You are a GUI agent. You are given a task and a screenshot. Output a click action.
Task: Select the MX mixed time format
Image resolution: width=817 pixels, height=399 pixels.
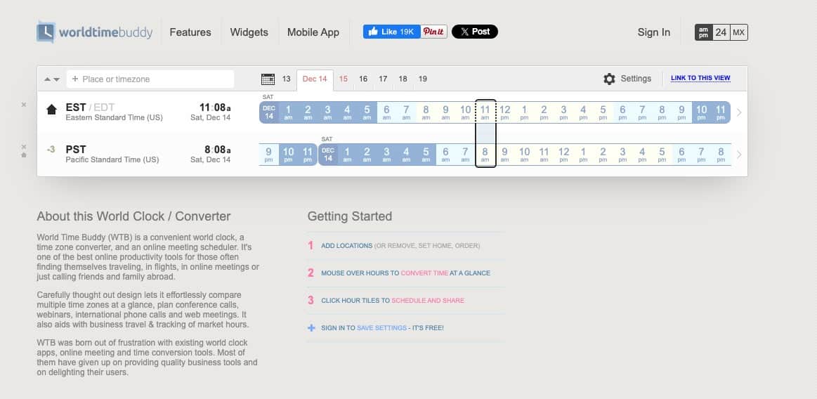coord(739,32)
